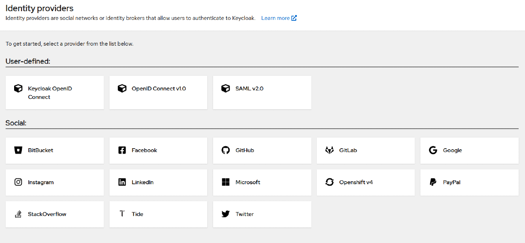Click the Twitter bird icon
Screen dimensions: 525x243
(x=226, y=214)
